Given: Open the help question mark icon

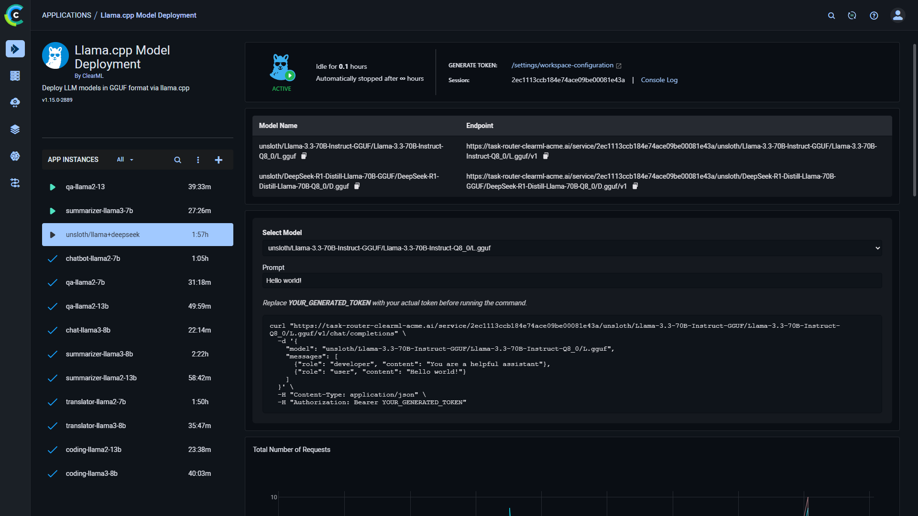Looking at the screenshot, I should click(x=874, y=15).
